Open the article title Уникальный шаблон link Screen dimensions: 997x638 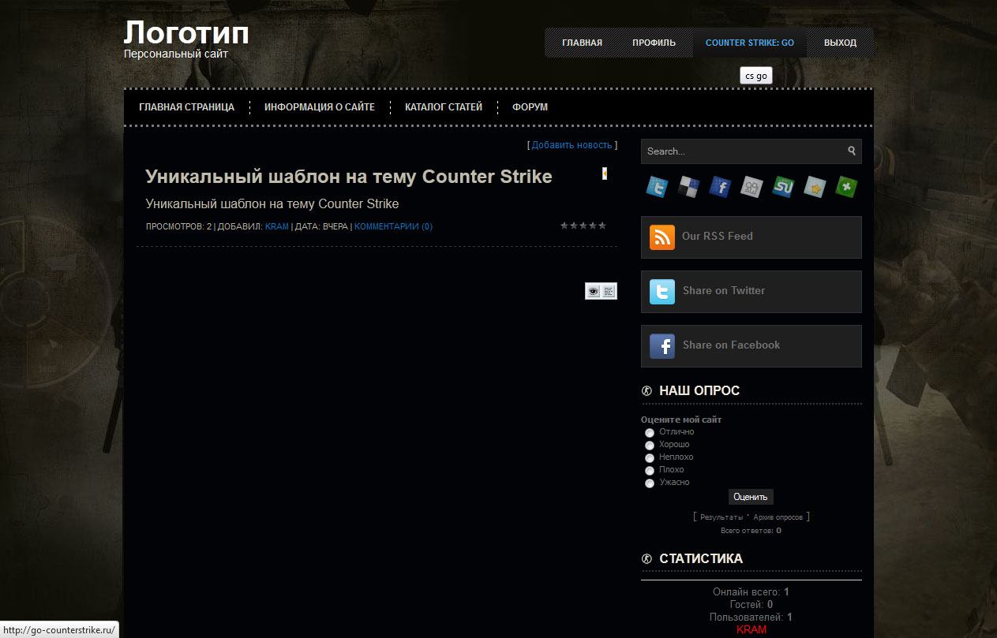(349, 177)
